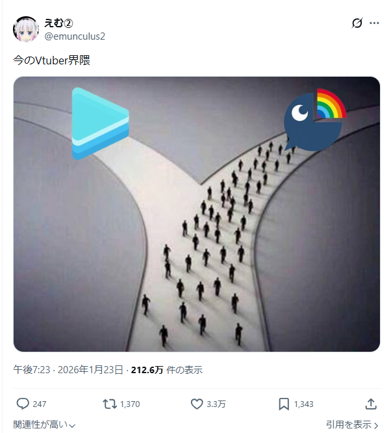Screen dimensions: 391x433
Task: Open the @emunculus2 handle link
Action: pyautogui.click(x=75, y=36)
